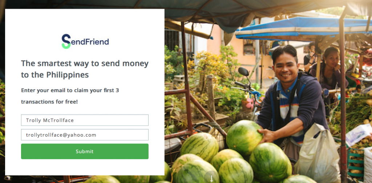Viewport: 372px width, 183px height.
Task: Click the motorcycle side mirror
Action: [x=243, y=71]
